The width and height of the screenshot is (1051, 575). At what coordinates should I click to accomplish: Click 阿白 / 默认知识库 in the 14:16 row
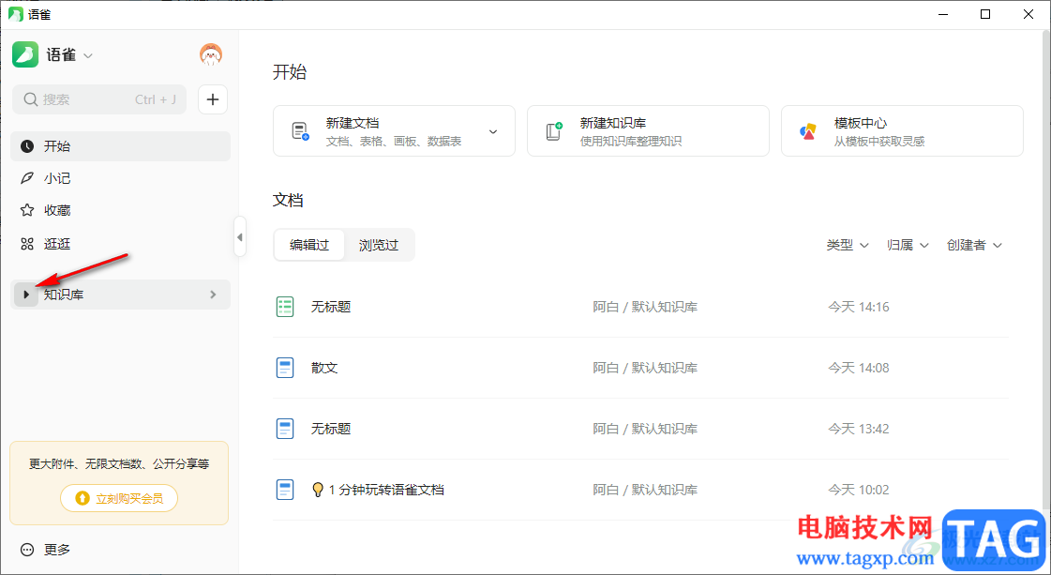pos(645,307)
